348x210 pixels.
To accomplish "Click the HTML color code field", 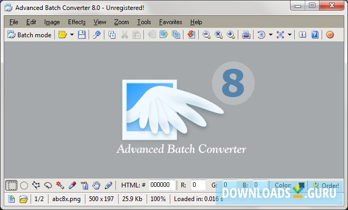I will 162,185.
